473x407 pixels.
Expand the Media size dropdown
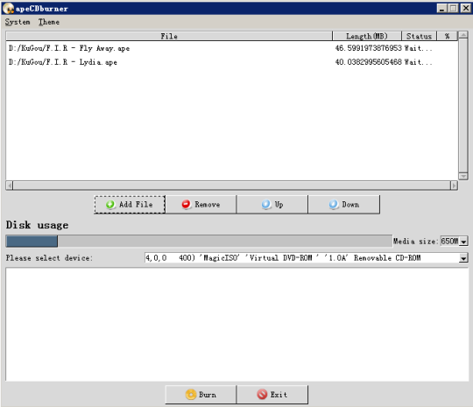click(x=463, y=242)
